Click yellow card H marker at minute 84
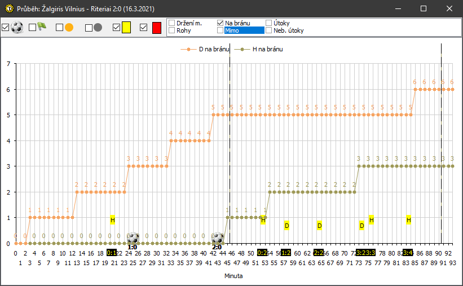This screenshot has width=463, height=286. [x=408, y=219]
